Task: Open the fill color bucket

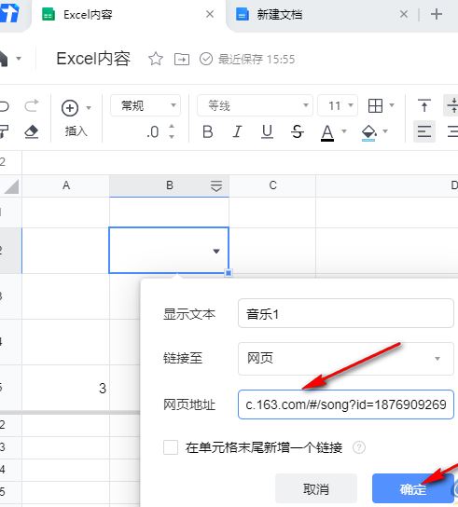Action: click(369, 132)
